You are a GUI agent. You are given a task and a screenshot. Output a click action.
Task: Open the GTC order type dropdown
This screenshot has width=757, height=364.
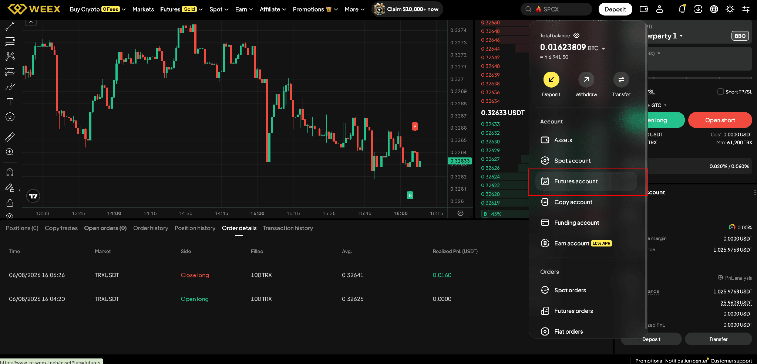tap(659, 105)
